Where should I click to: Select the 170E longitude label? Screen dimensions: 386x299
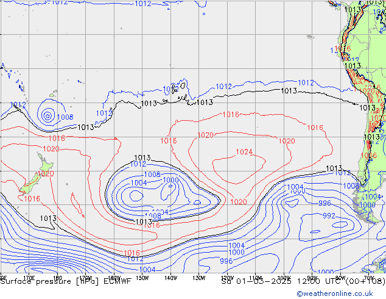[29, 278]
